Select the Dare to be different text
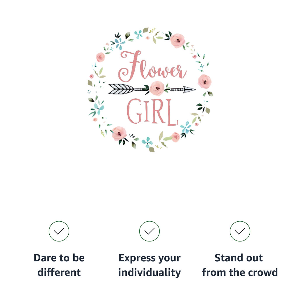This screenshot has width=299, height=299. [x=59, y=265]
